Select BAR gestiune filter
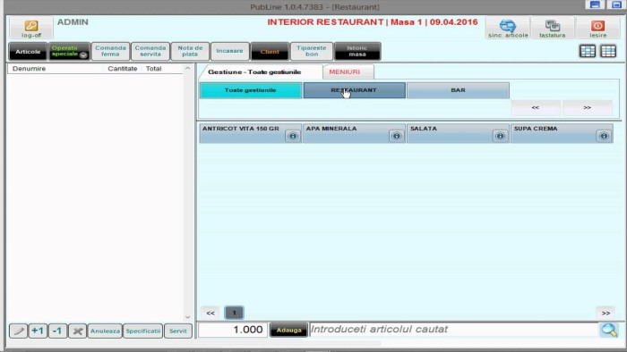Viewport: 627px width, 352px height. (x=459, y=90)
